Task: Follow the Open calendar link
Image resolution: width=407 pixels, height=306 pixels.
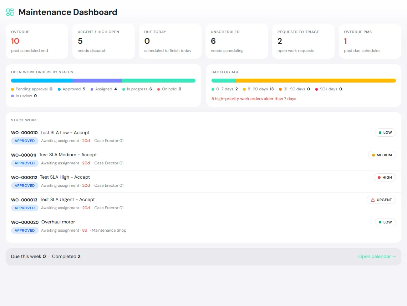Action: pyautogui.click(x=377, y=257)
